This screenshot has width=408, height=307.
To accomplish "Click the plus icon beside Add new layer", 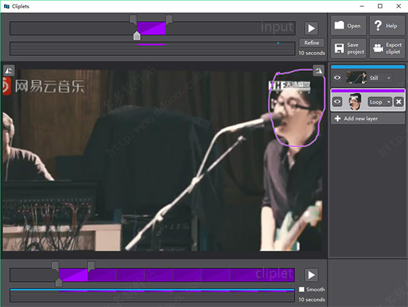I will click(x=337, y=118).
